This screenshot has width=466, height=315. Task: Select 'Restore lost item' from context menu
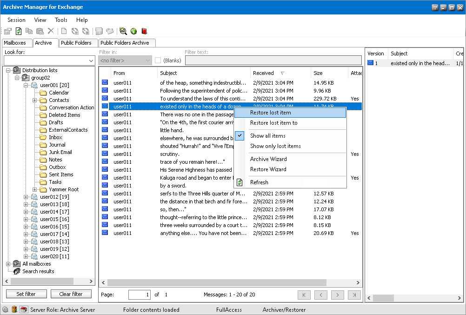tap(271, 113)
